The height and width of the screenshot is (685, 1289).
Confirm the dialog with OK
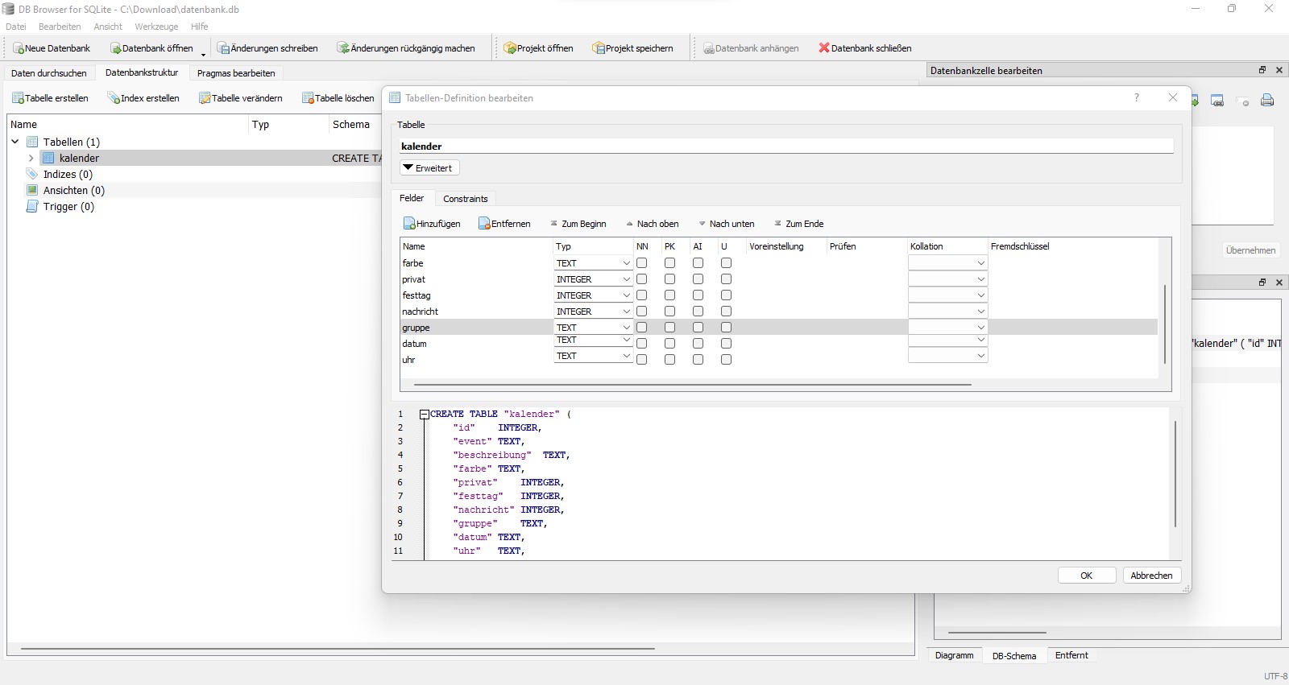[1086, 576]
